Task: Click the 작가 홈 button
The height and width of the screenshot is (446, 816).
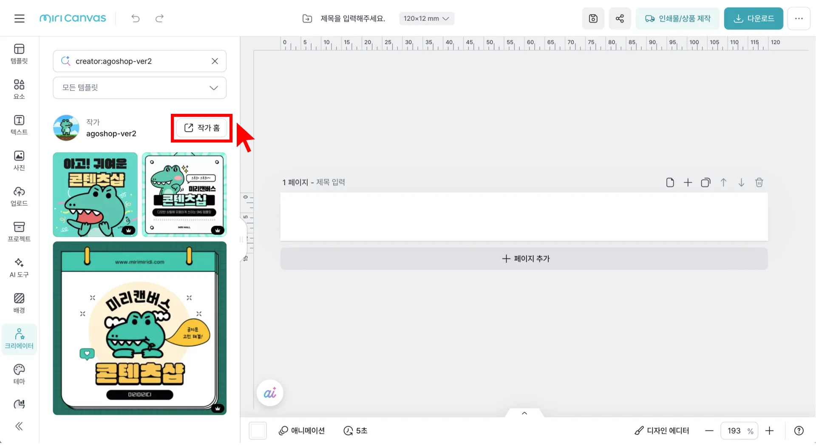Action: (x=202, y=128)
